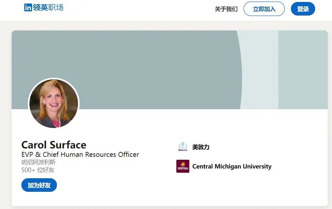332x209 pixels.
Task: Click the LinkedIn "in" logo icon
Action: (x=28, y=7)
